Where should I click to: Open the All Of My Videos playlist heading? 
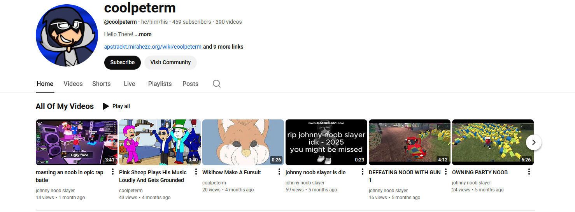tap(65, 106)
